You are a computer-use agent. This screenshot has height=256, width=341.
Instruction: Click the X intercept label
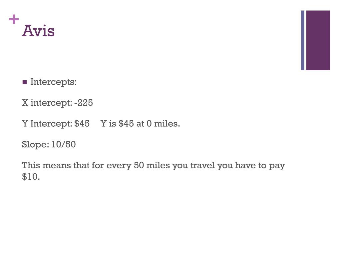point(47,103)
